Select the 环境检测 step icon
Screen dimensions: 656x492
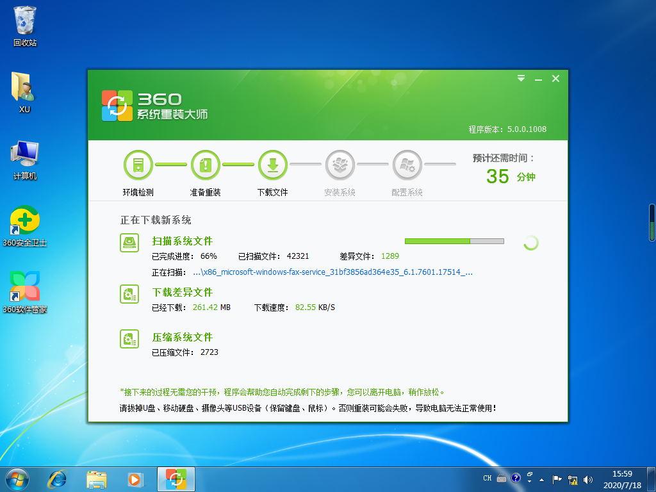pos(138,164)
